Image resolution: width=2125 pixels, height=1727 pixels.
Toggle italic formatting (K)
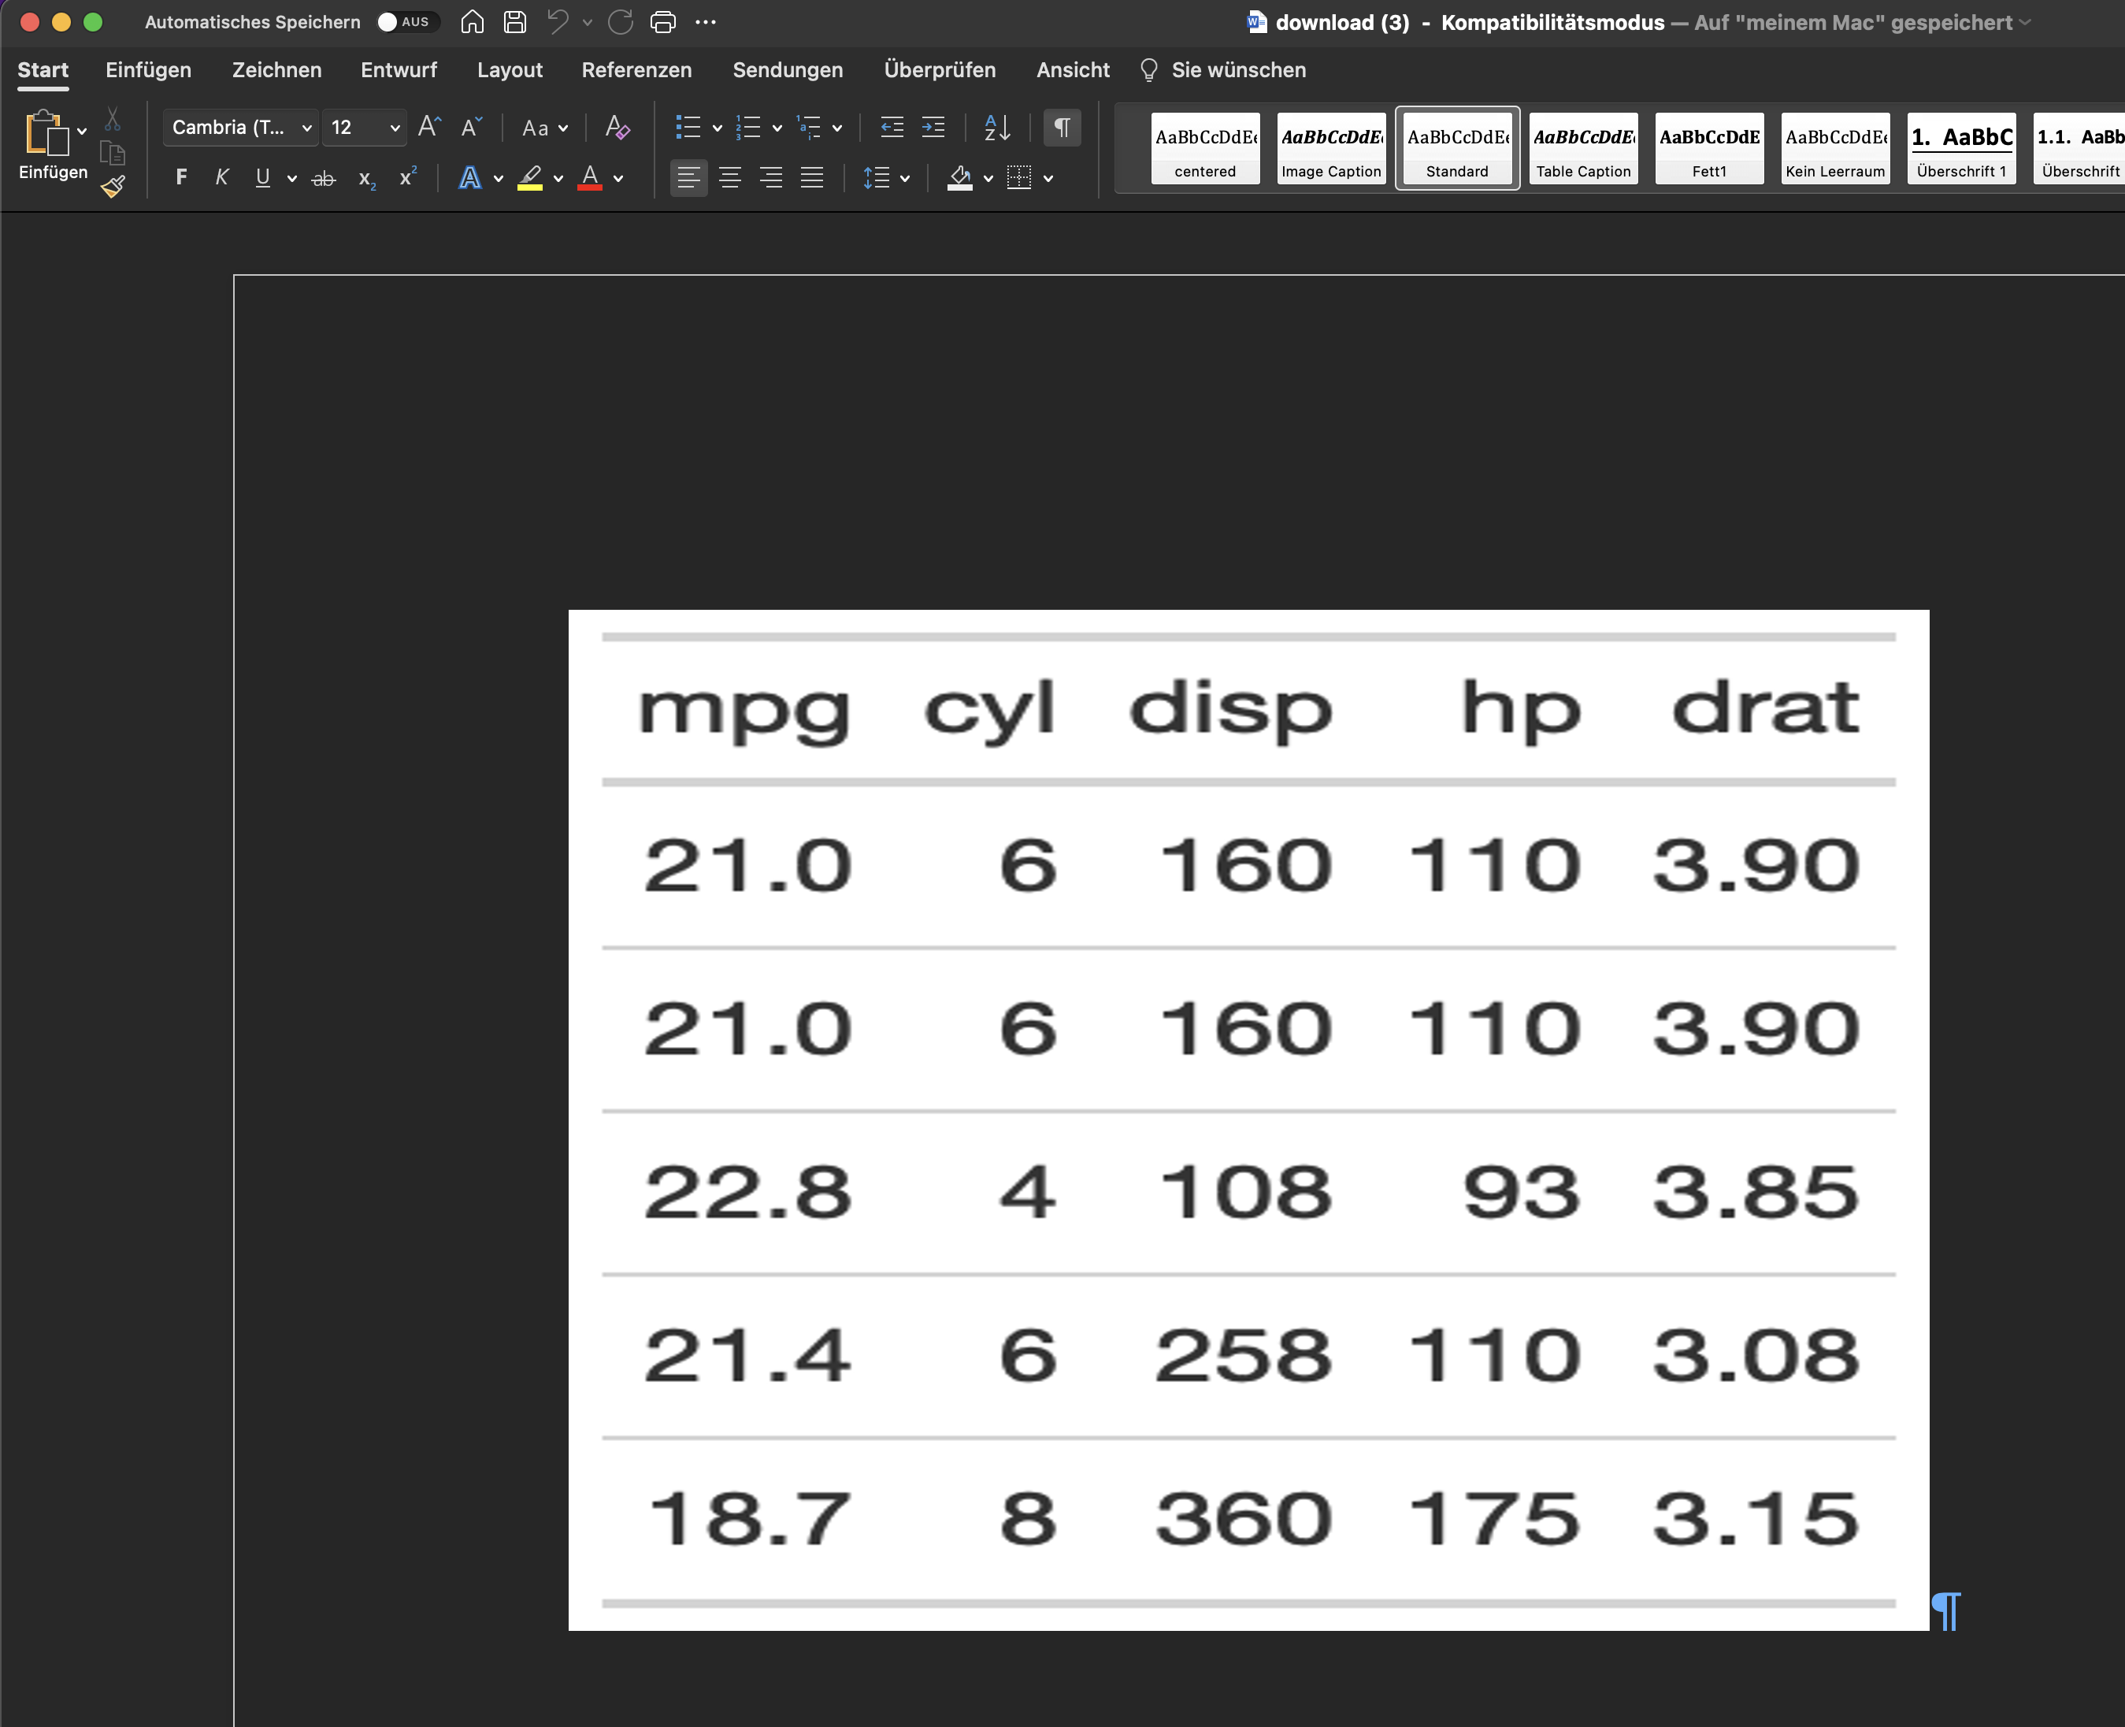click(222, 178)
